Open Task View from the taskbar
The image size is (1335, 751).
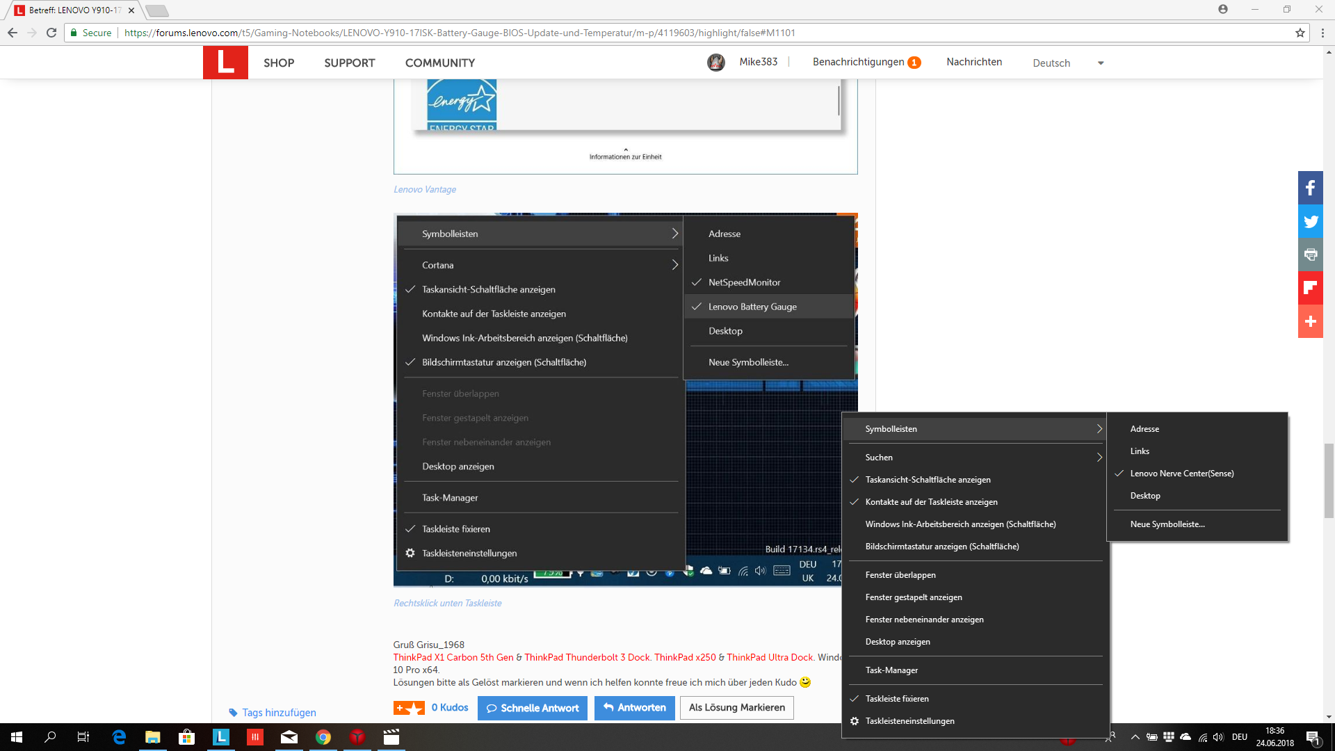[83, 737]
